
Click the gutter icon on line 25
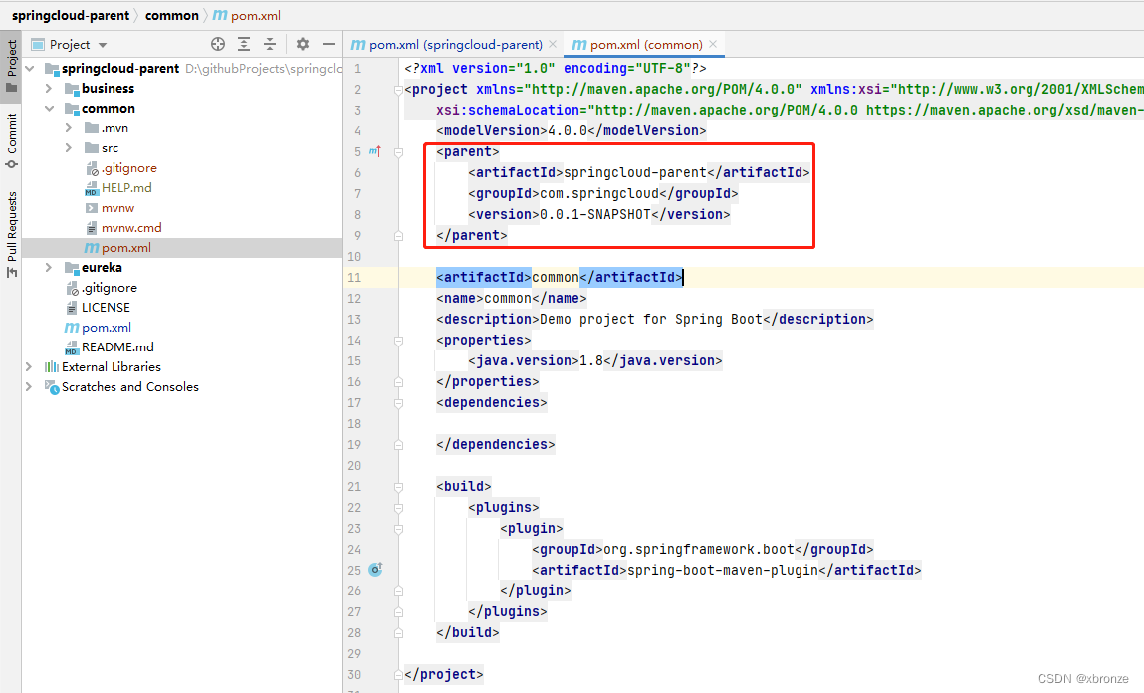(x=375, y=569)
